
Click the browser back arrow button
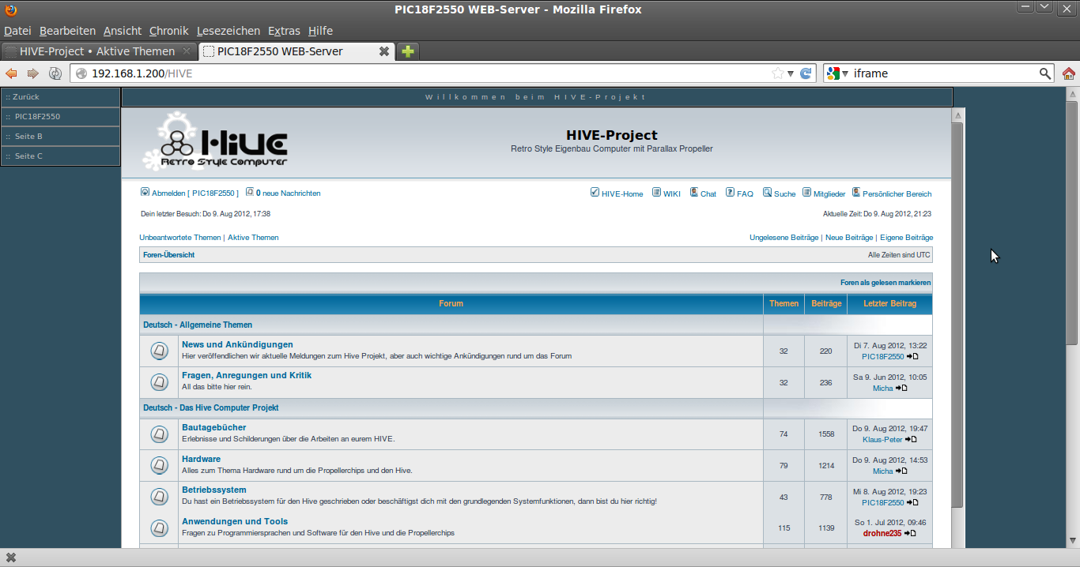click(x=11, y=73)
